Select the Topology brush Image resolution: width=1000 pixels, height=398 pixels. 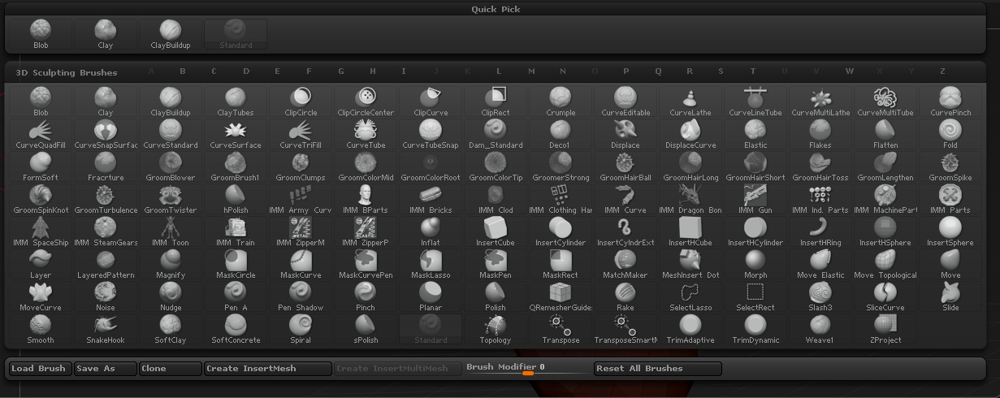point(496,330)
